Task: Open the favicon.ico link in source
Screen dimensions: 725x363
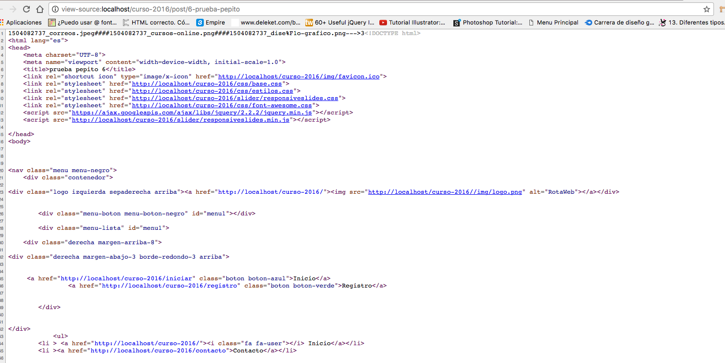Action: (299, 76)
